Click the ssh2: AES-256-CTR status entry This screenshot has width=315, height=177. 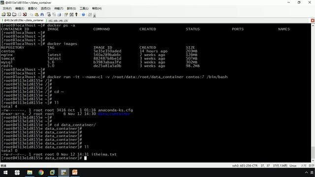tap(245, 166)
